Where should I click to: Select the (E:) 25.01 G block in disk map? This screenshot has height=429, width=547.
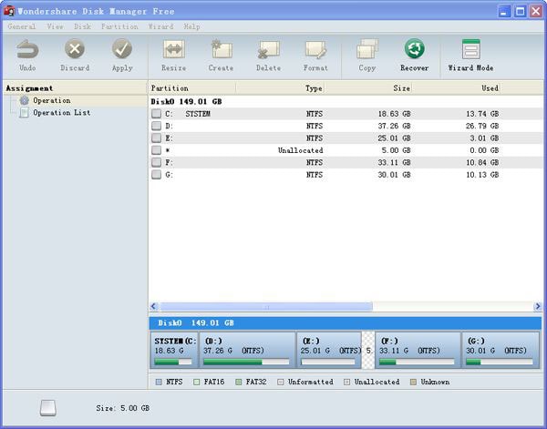(x=328, y=351)
